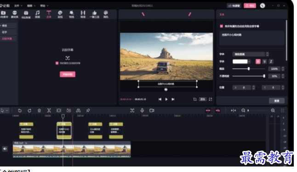Click the crop icon under preview

195,100
